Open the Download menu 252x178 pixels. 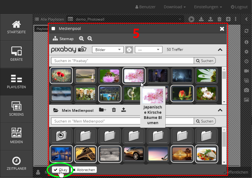175,7
